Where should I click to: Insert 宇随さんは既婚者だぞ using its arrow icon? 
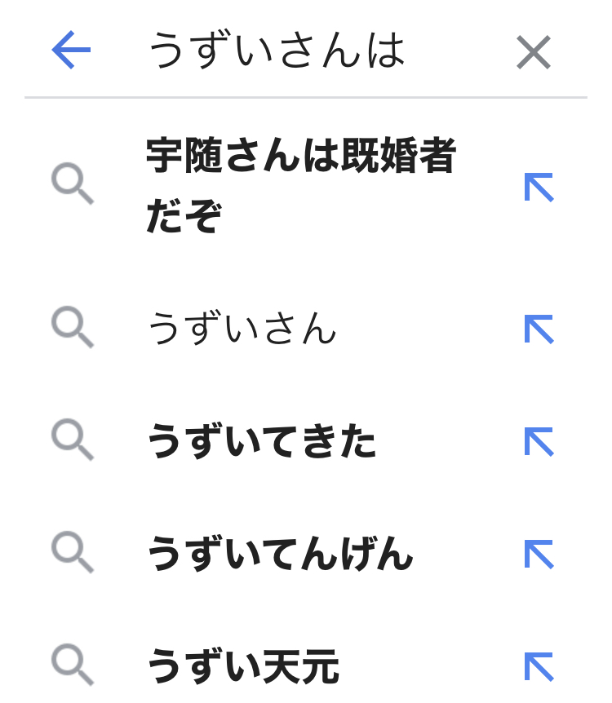(539, 187)
